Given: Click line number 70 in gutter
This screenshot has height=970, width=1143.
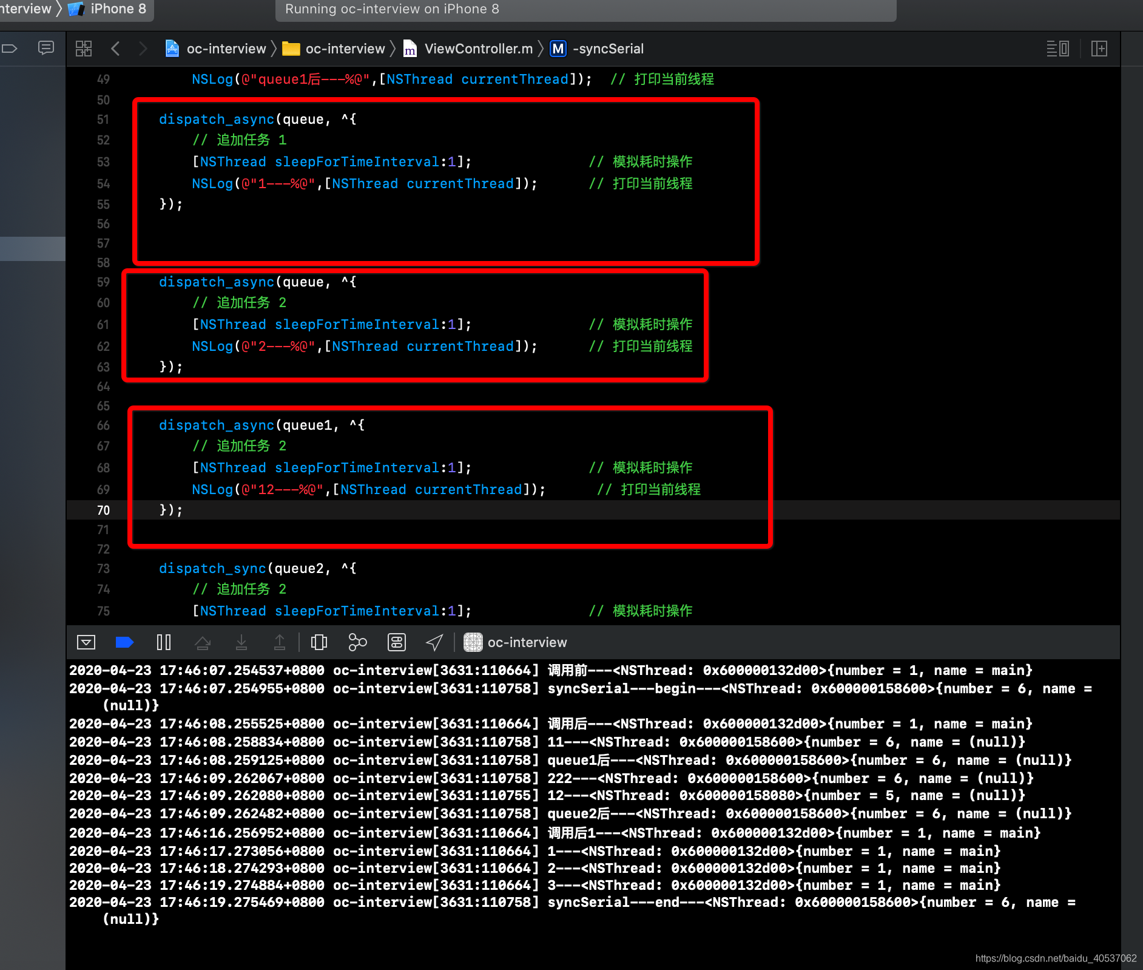Looking at the screenshot, I should coord(103,510).
